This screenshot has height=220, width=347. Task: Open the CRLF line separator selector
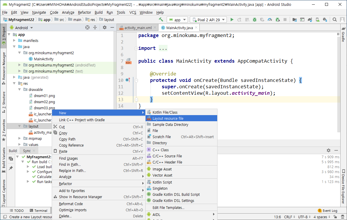coord(289,217)
